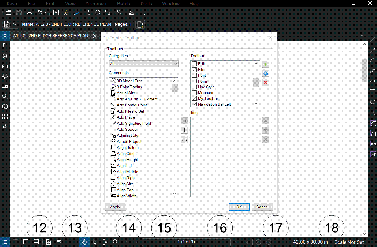Screen dimensions: 377x247
Task: Enable the Edit toolbar checkbox
Action: [x=194, y=64]
